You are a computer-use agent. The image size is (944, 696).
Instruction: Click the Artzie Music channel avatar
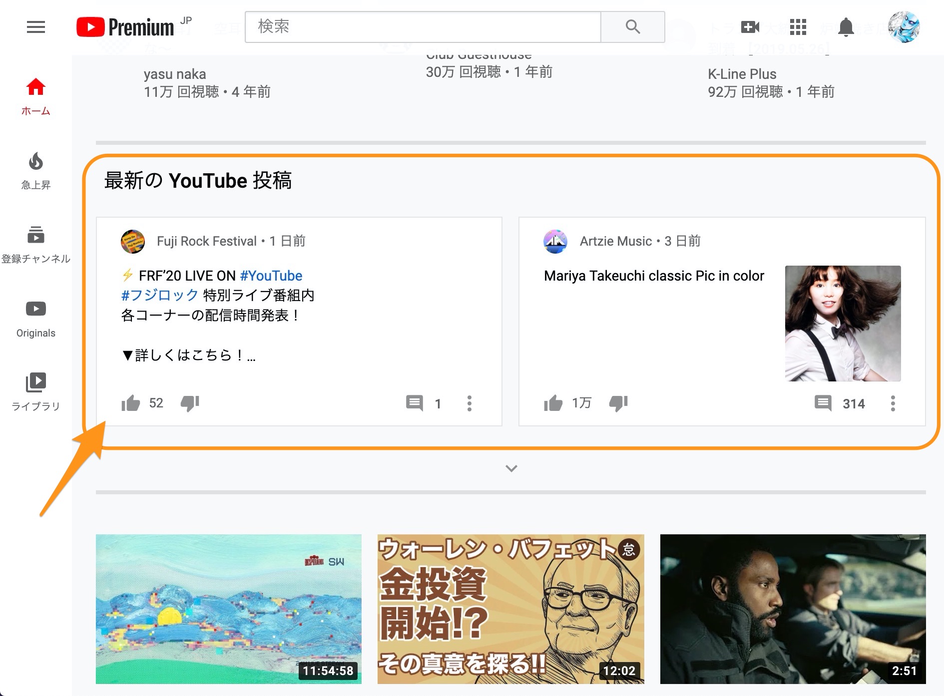tap(555, 242)
